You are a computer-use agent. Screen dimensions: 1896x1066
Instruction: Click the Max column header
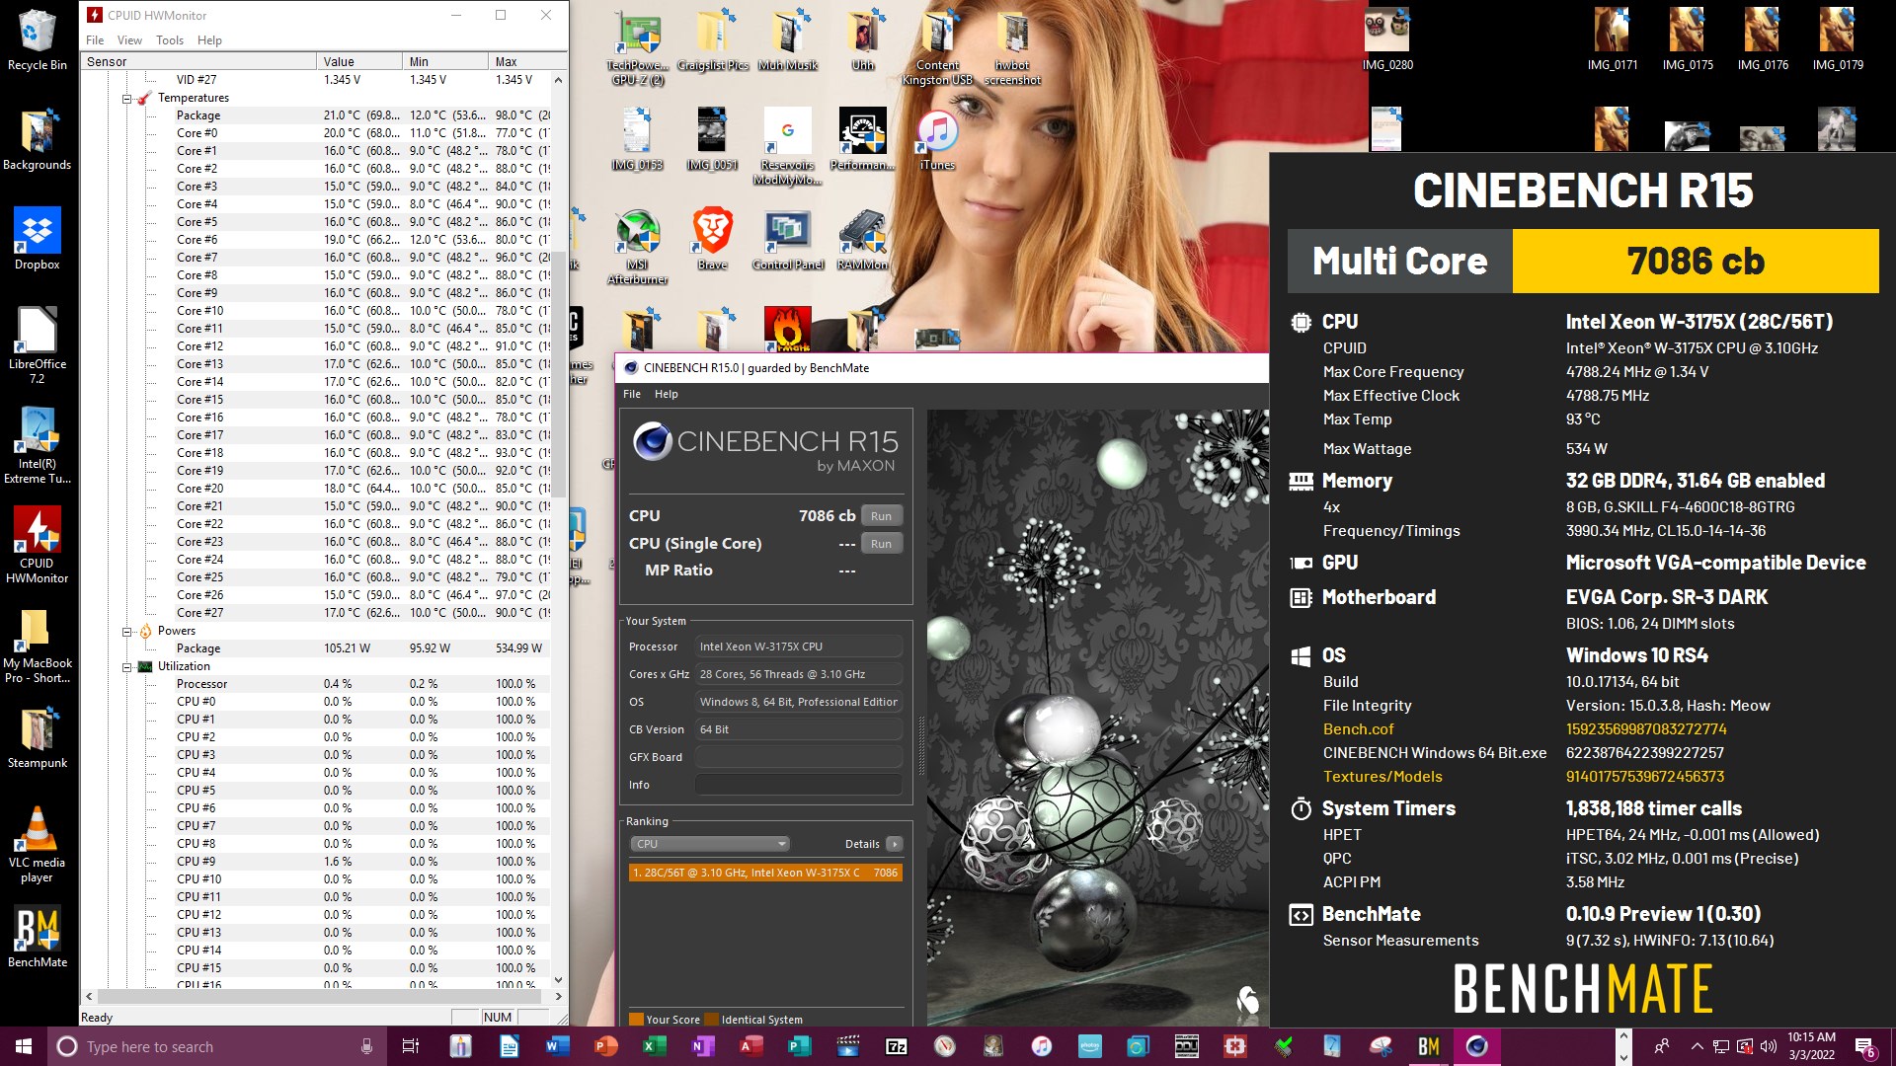point(527,61)
